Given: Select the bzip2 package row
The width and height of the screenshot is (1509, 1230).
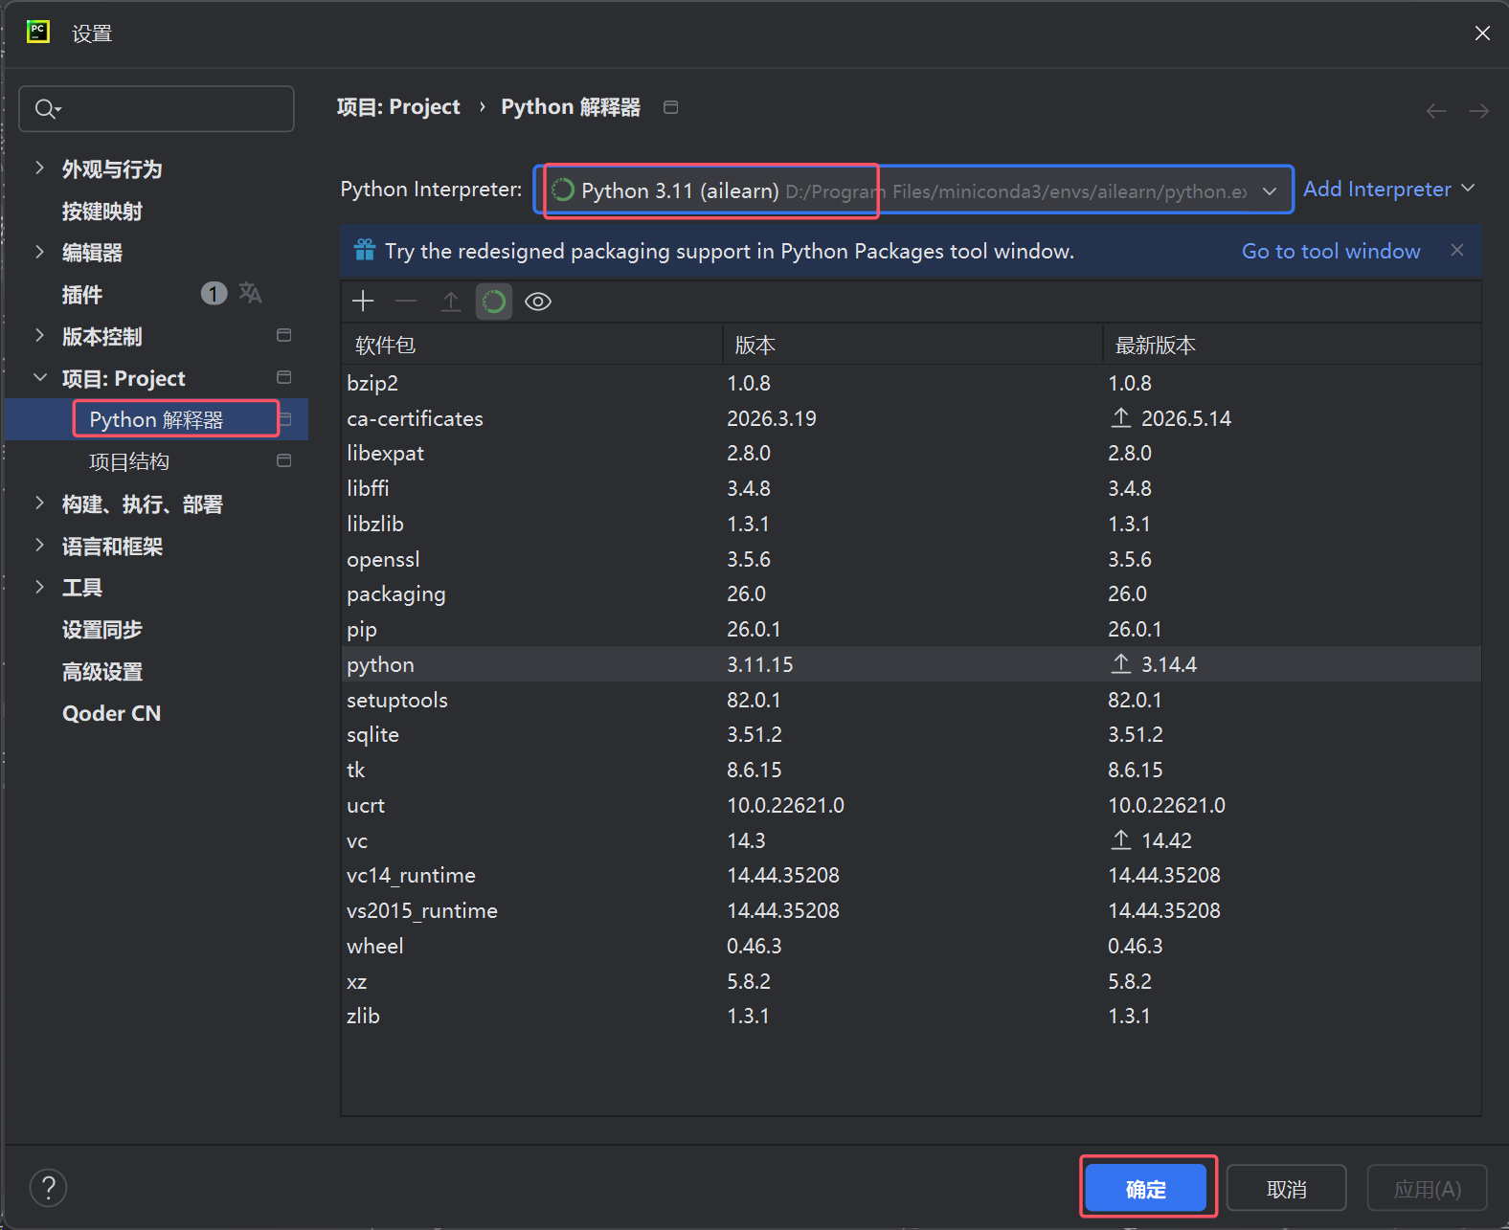Looking at the screenshot, I should [x=911, y=383].
